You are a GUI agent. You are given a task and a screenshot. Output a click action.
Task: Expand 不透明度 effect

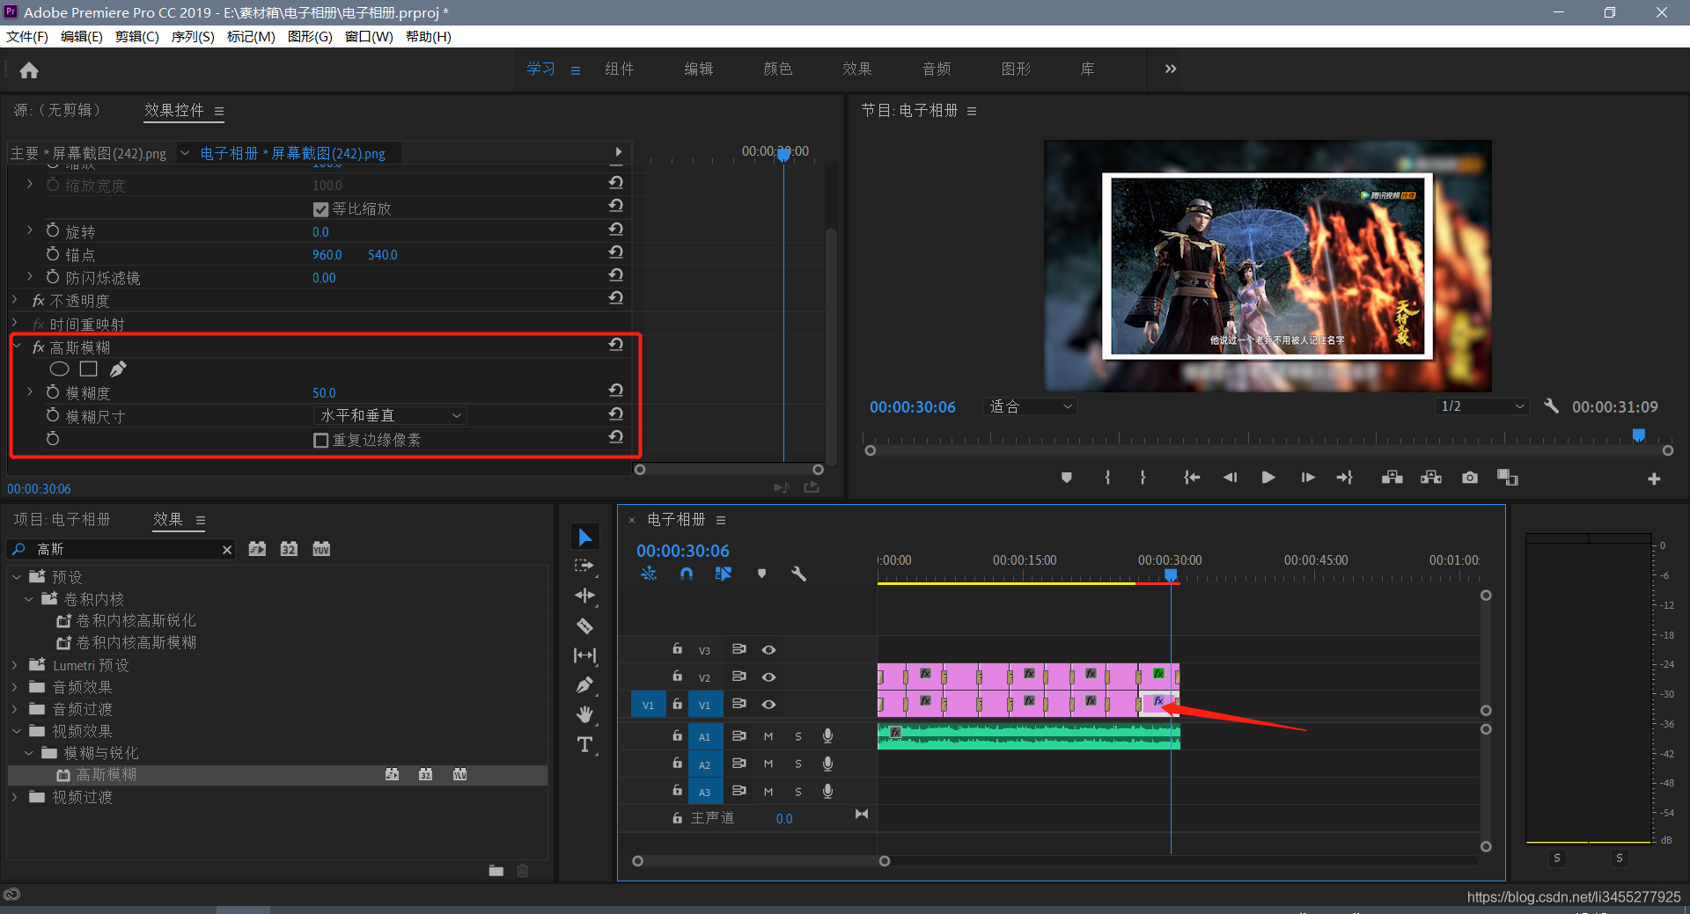(15, 300)
